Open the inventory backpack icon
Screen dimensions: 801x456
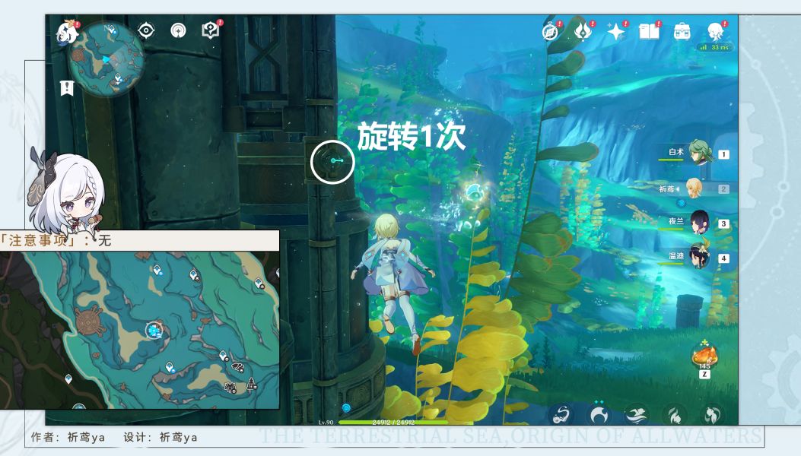pos(682,32)
